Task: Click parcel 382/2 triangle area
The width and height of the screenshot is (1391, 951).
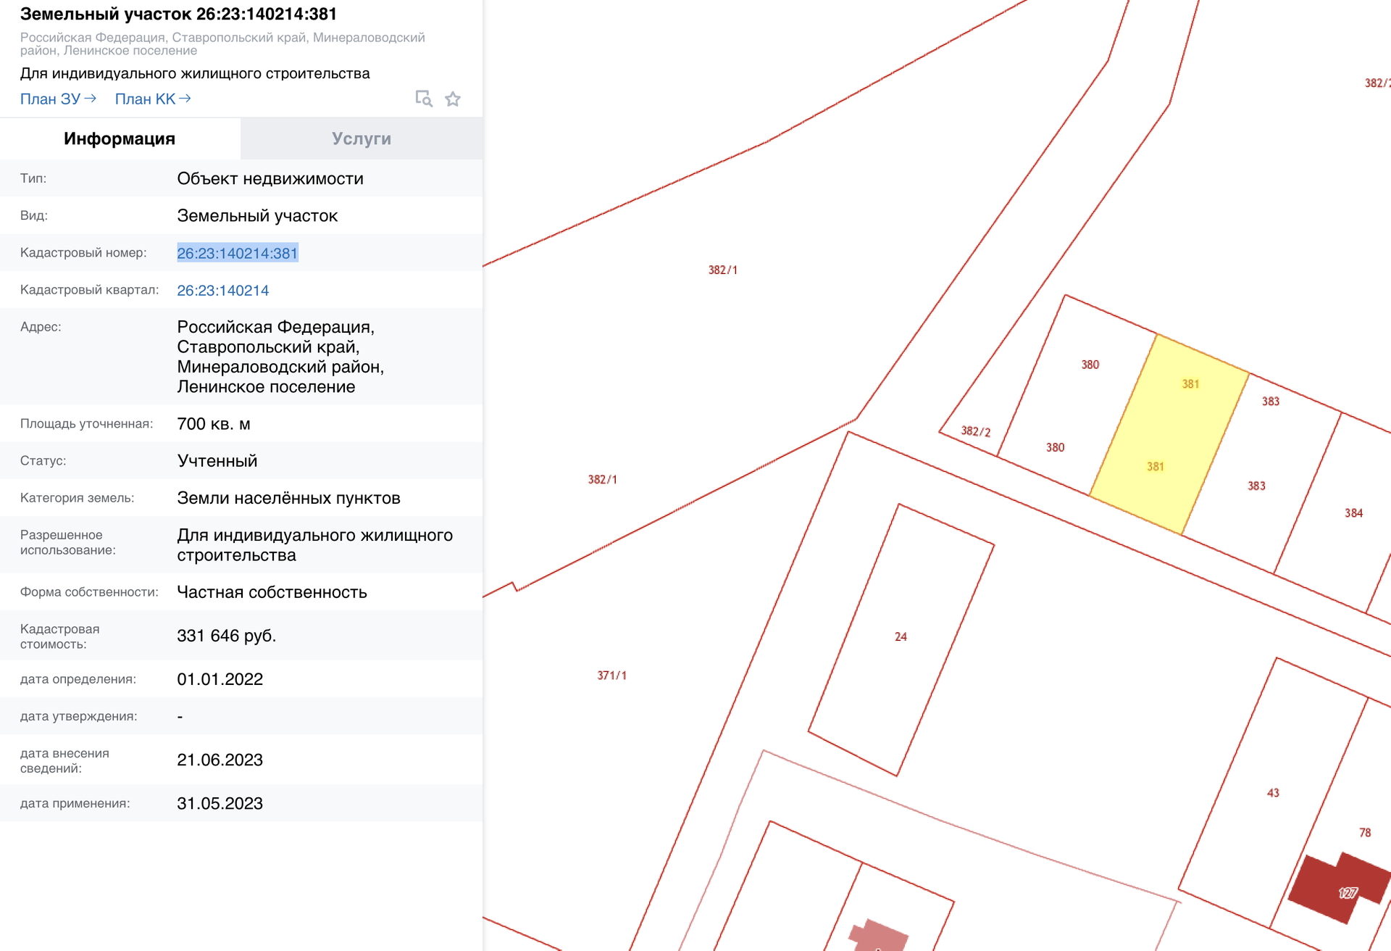Action: [x=976, y=431]
